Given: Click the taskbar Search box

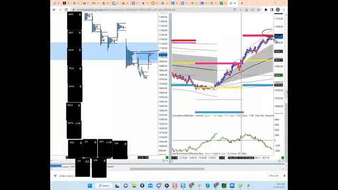Looking at the screenshot, I should (104, 185).
